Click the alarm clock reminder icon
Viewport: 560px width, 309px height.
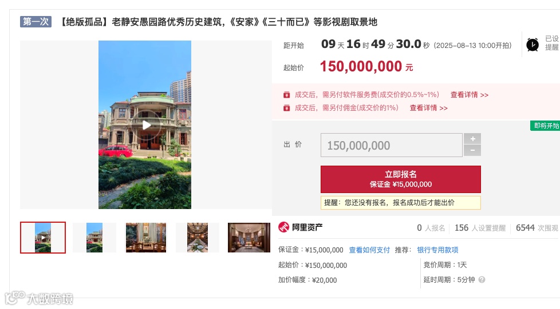click(532, 45)
